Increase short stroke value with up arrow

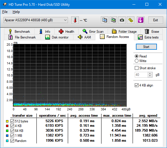(x=150, y=74)
